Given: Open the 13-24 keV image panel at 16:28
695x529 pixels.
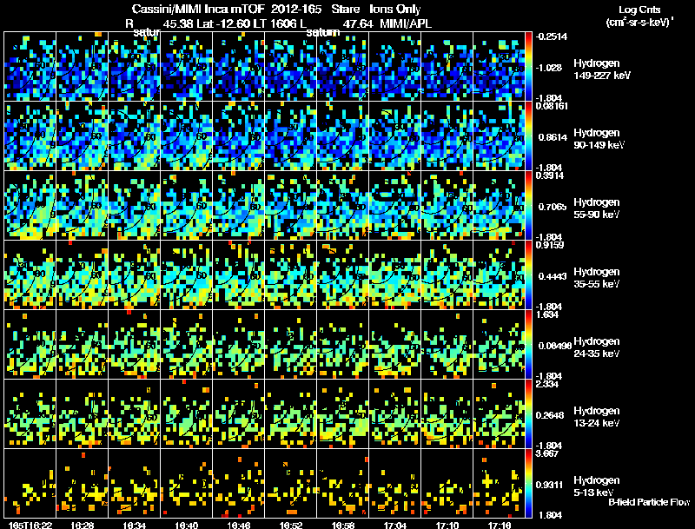Looking at the screenshot, I should [83, 414].
